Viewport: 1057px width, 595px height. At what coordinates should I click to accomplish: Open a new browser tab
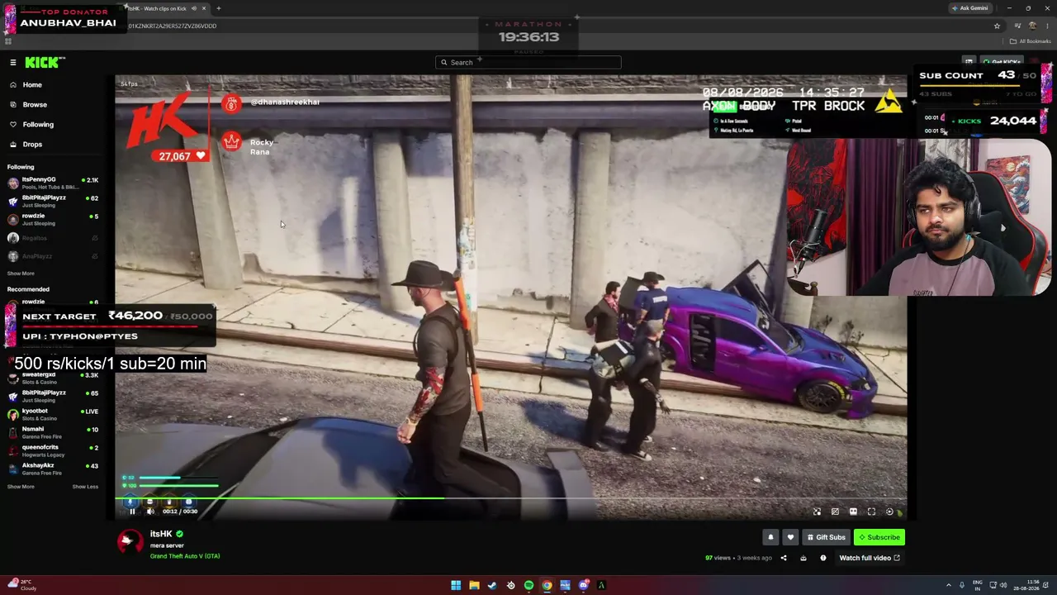click(x=219, y=8)
